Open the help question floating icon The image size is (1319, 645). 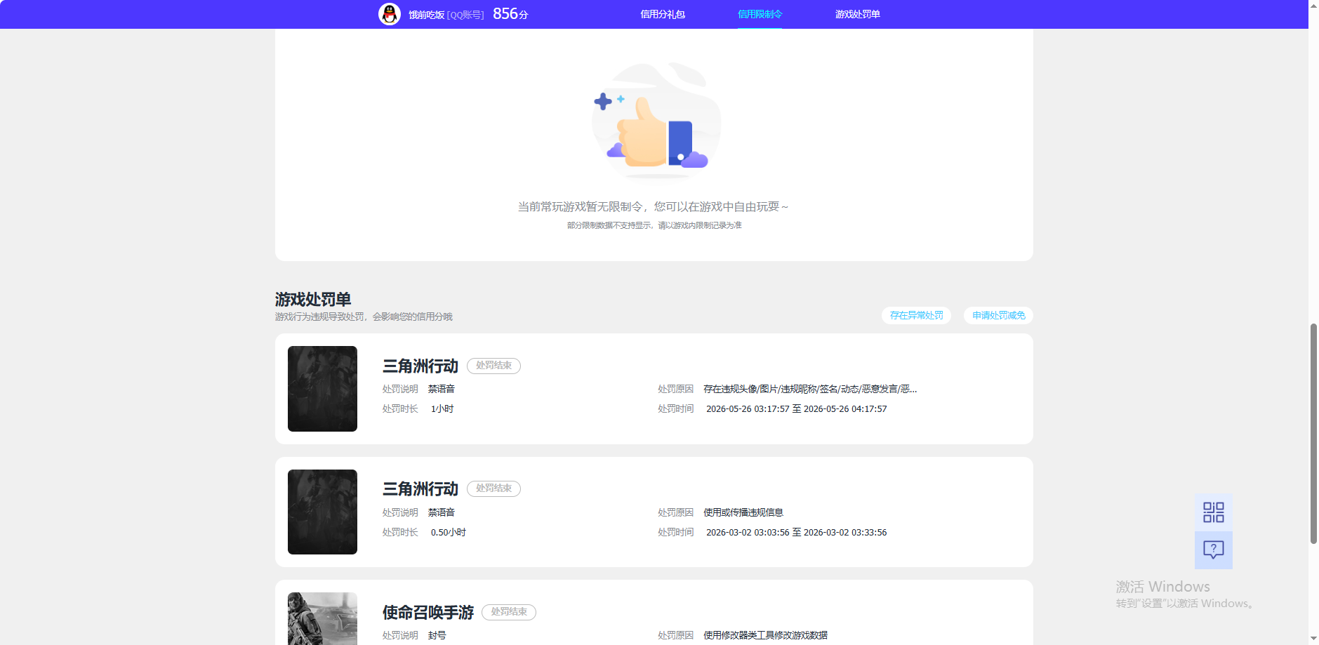click(x=1213, y=550)
